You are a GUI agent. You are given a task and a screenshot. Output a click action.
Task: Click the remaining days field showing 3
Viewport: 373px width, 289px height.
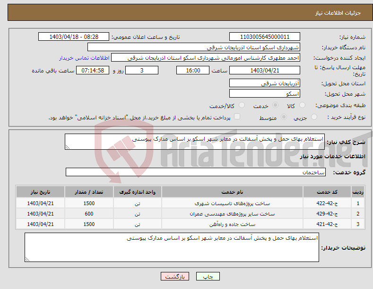pos(142,70)
